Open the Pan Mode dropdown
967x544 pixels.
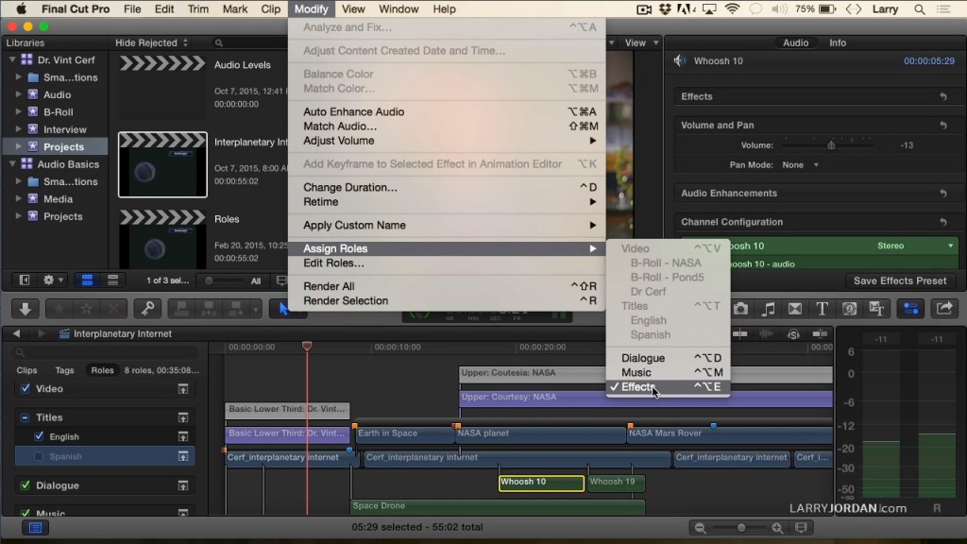[x=801, y=164]
